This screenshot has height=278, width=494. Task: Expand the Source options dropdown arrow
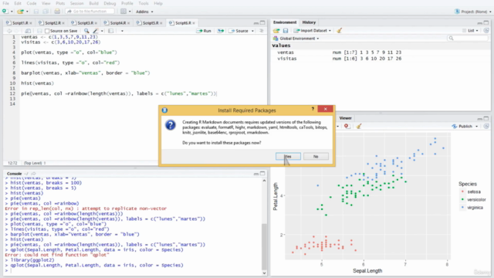[252, 31]
